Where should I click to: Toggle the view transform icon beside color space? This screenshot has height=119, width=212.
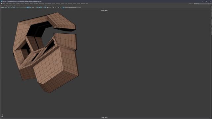63,7
